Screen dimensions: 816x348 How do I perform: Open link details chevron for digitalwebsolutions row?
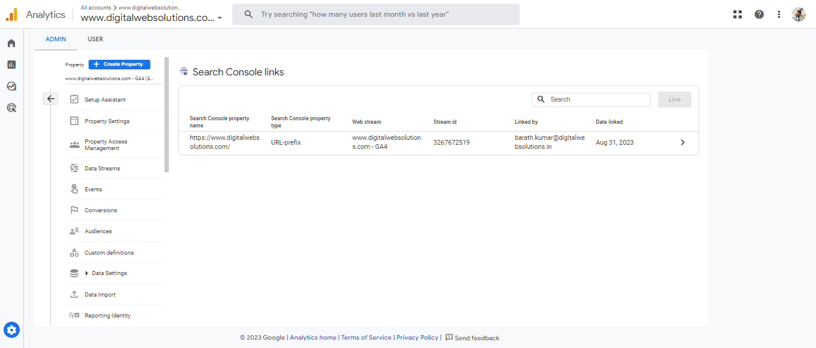pos(682,142)
